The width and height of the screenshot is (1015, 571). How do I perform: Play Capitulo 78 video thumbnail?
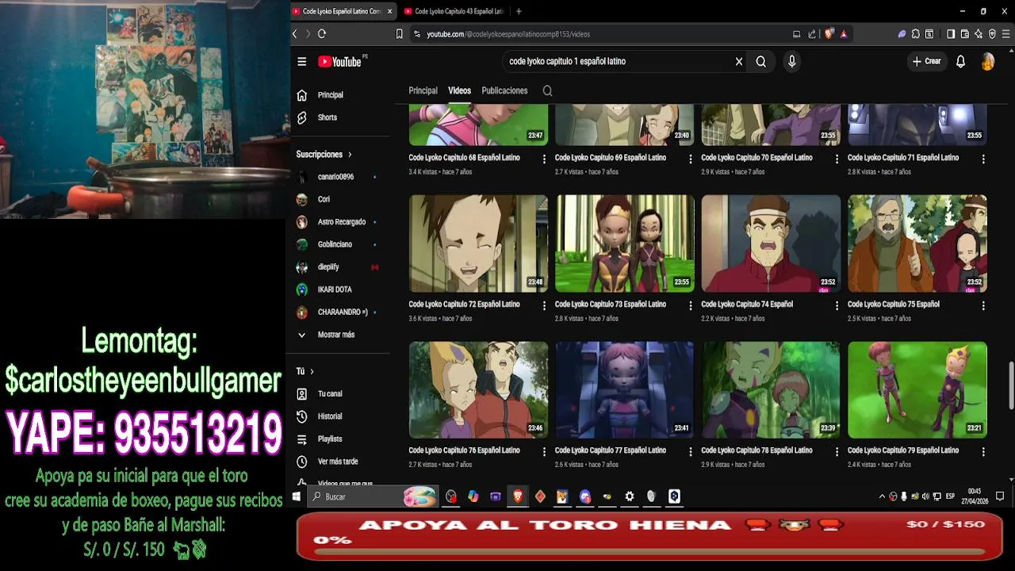pyautogui.click(x=771, y=390)
